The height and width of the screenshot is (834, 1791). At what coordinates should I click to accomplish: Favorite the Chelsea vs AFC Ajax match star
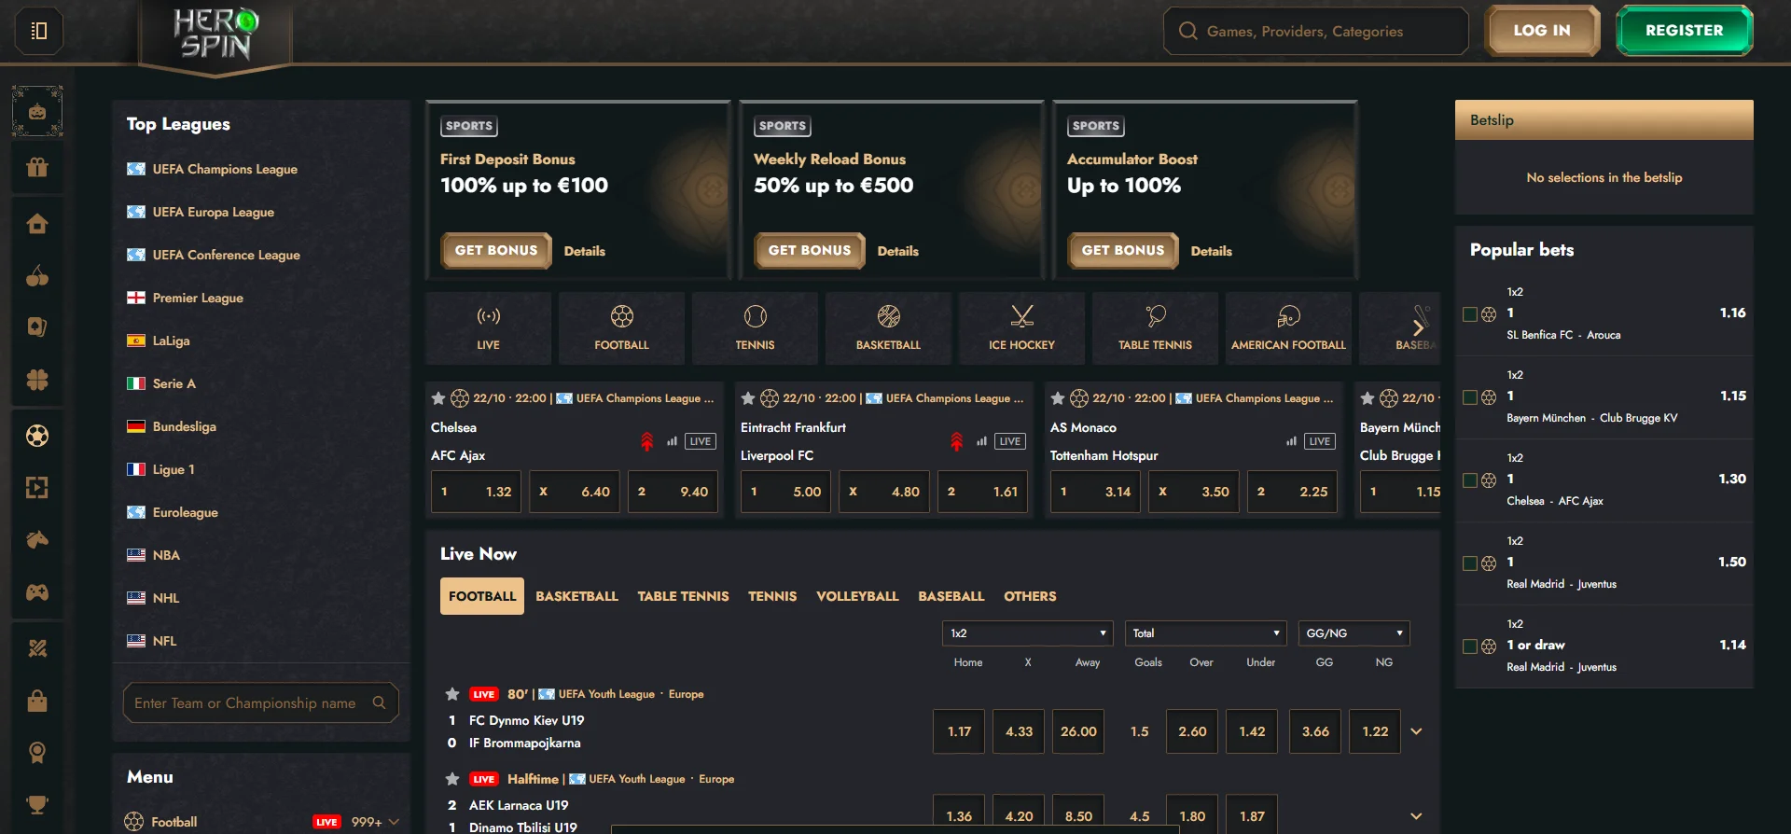point(438,398)
